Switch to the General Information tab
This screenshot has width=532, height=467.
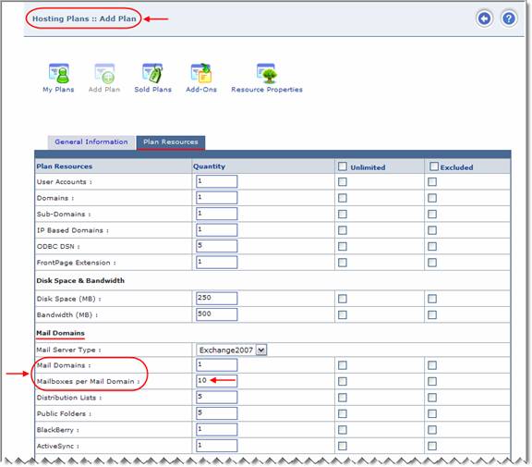click(91, 142)
